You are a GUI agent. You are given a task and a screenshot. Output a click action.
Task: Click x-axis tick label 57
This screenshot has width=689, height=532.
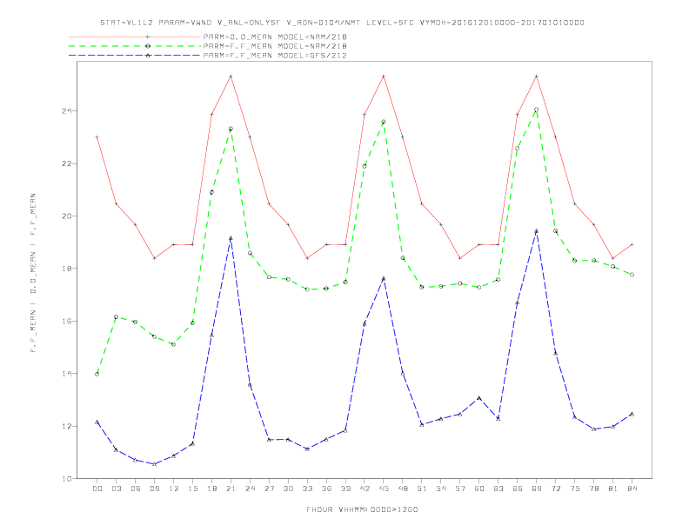[x=460, y=489]
